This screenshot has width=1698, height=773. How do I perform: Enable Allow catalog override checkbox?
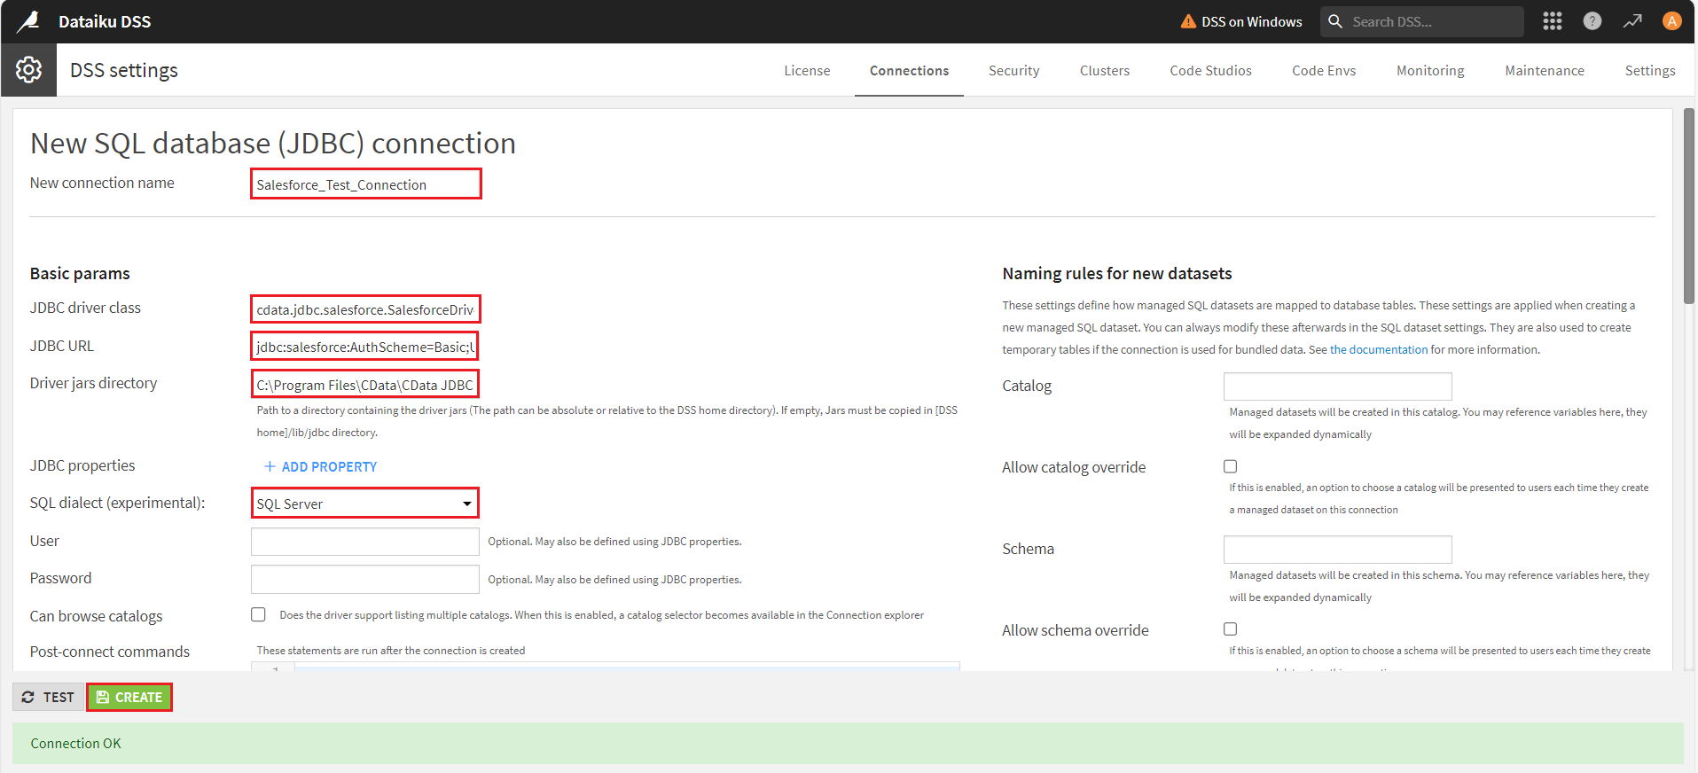tap(1230, 466)
